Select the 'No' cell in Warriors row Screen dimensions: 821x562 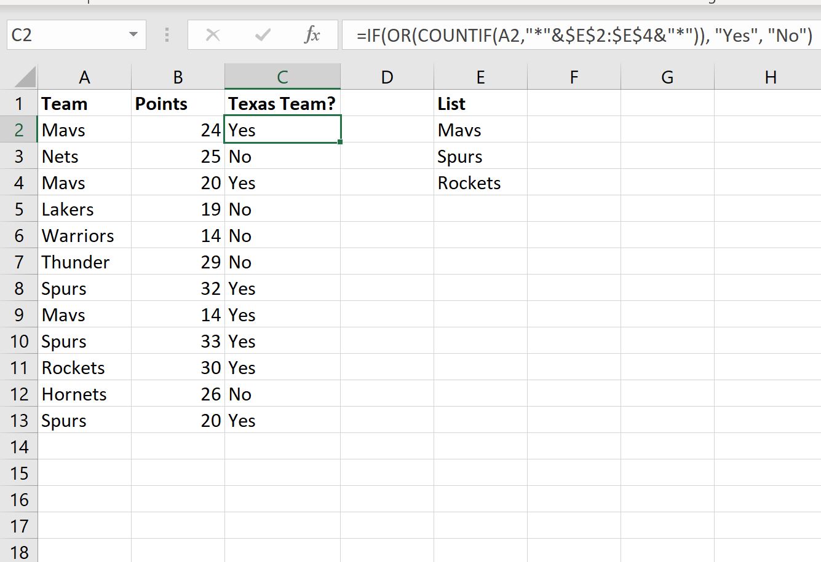pyautogui.click(x=282, y=235)
